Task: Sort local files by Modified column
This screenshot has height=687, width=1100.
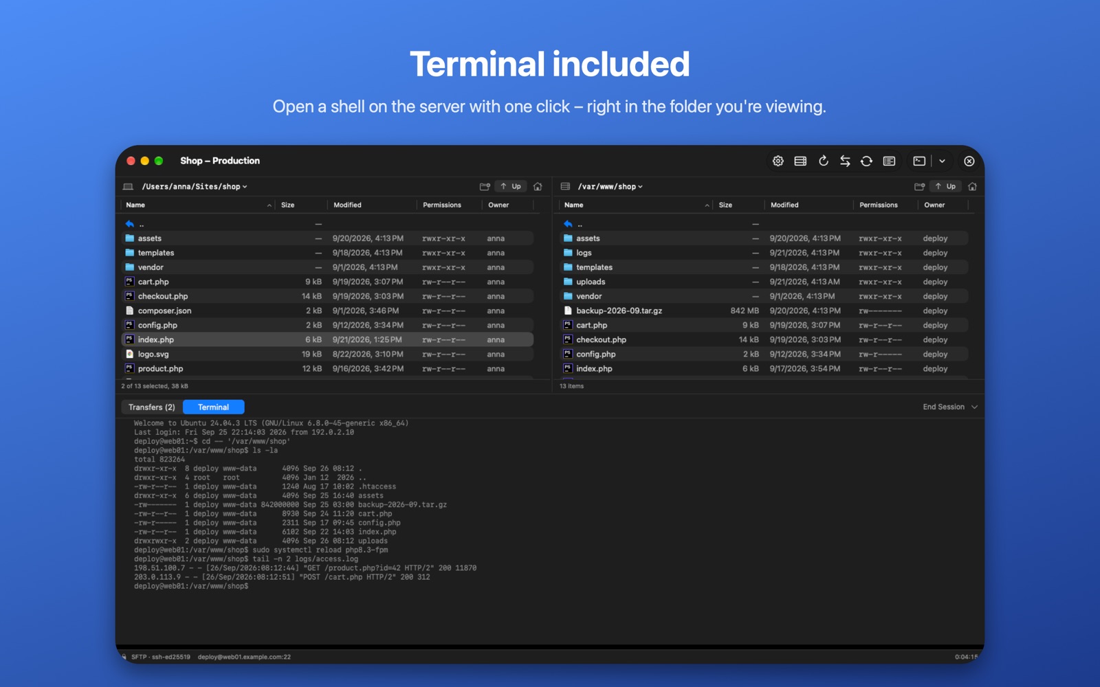Action: click(x=372, y=205)
